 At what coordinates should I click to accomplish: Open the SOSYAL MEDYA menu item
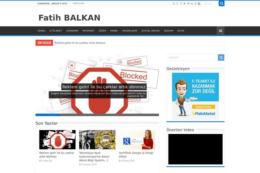[x=150, y=31]
